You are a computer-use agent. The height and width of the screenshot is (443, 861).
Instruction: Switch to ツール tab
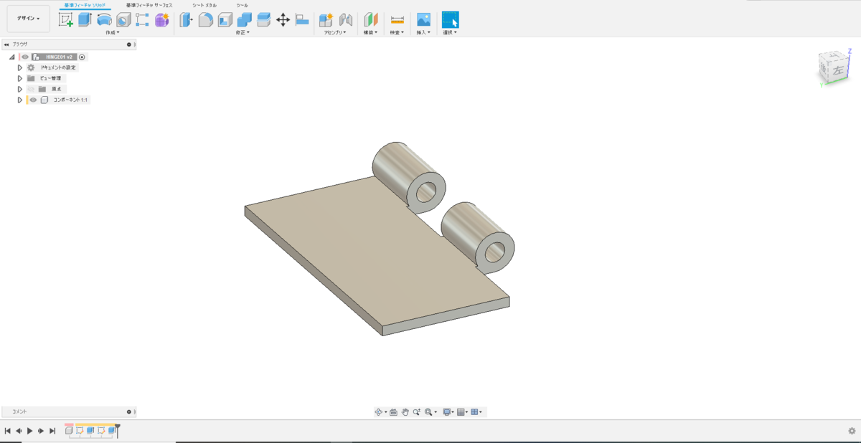[x=243, y=5]
